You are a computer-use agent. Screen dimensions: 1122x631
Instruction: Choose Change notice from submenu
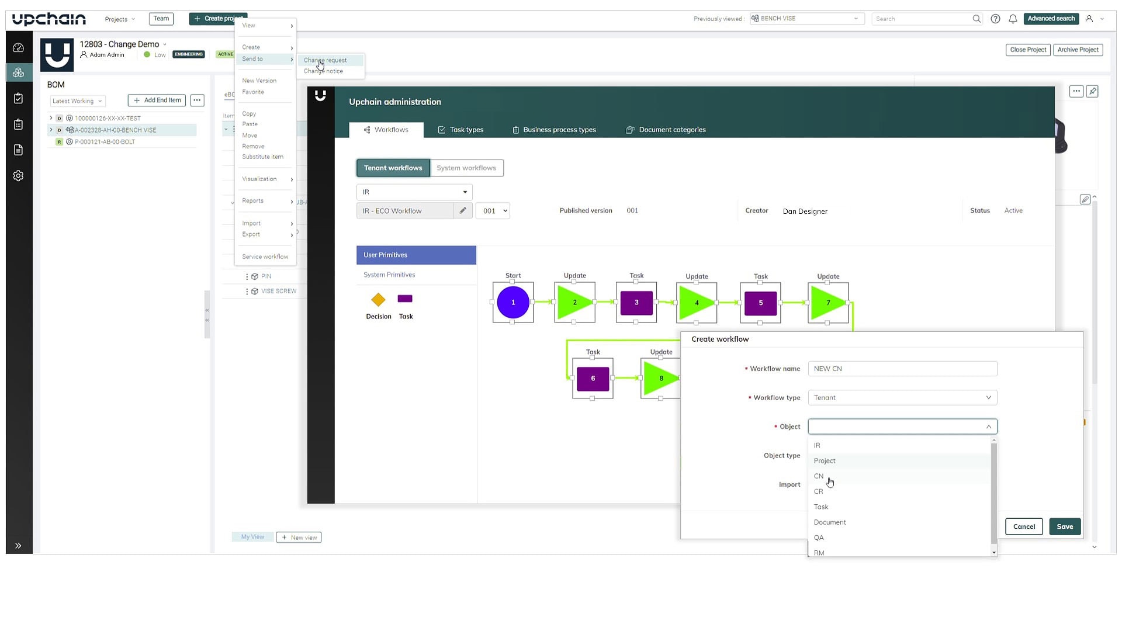pyautogui.click(x=323, y=71)
